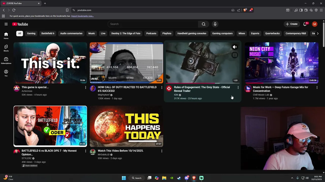Click the search magnifier button
Viewport: 325px width, 182px height.
coord(204,24)
